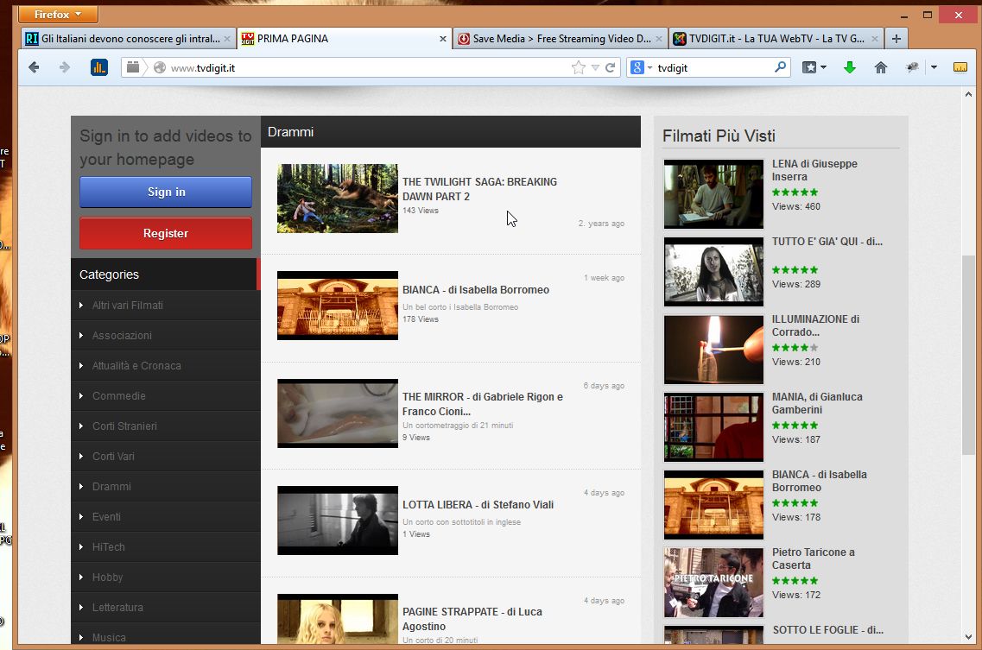
Task: Bookmark this page with the star icon
Action: 578,67
